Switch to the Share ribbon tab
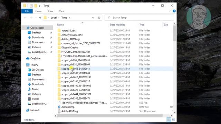 click(x=50, y=11)
